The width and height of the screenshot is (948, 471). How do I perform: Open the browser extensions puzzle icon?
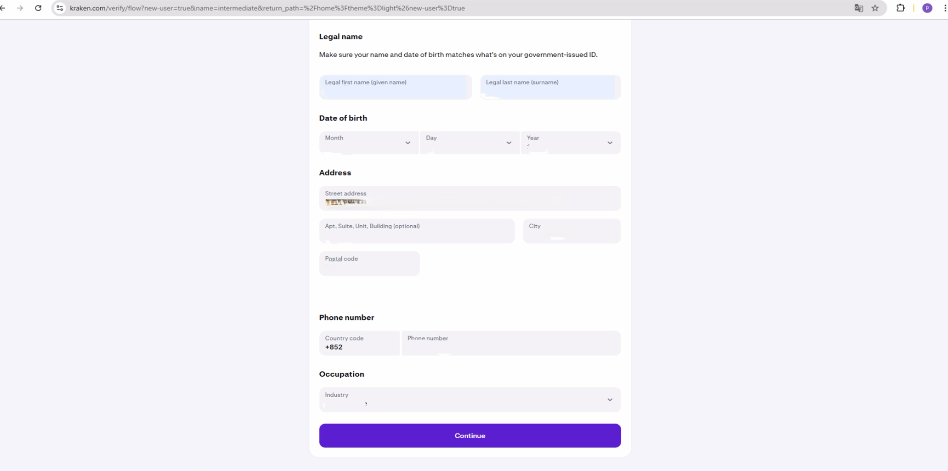900,8
